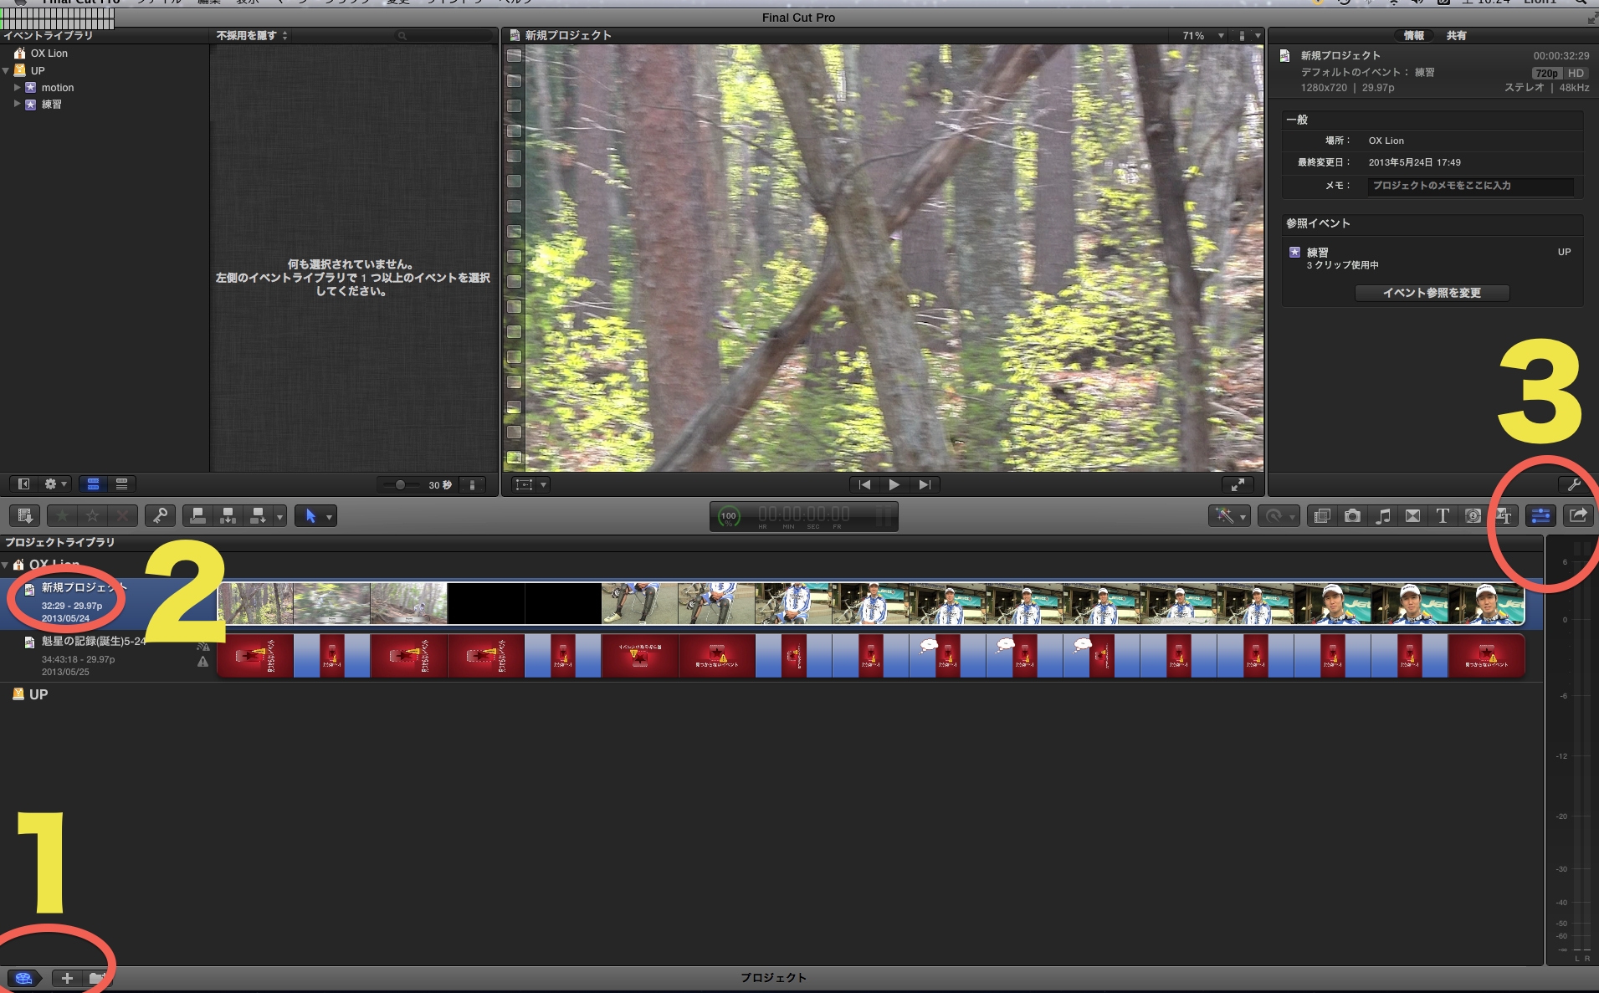Open the retime speed menu icon
The image size is (1599, 993).
(1278, 516)
